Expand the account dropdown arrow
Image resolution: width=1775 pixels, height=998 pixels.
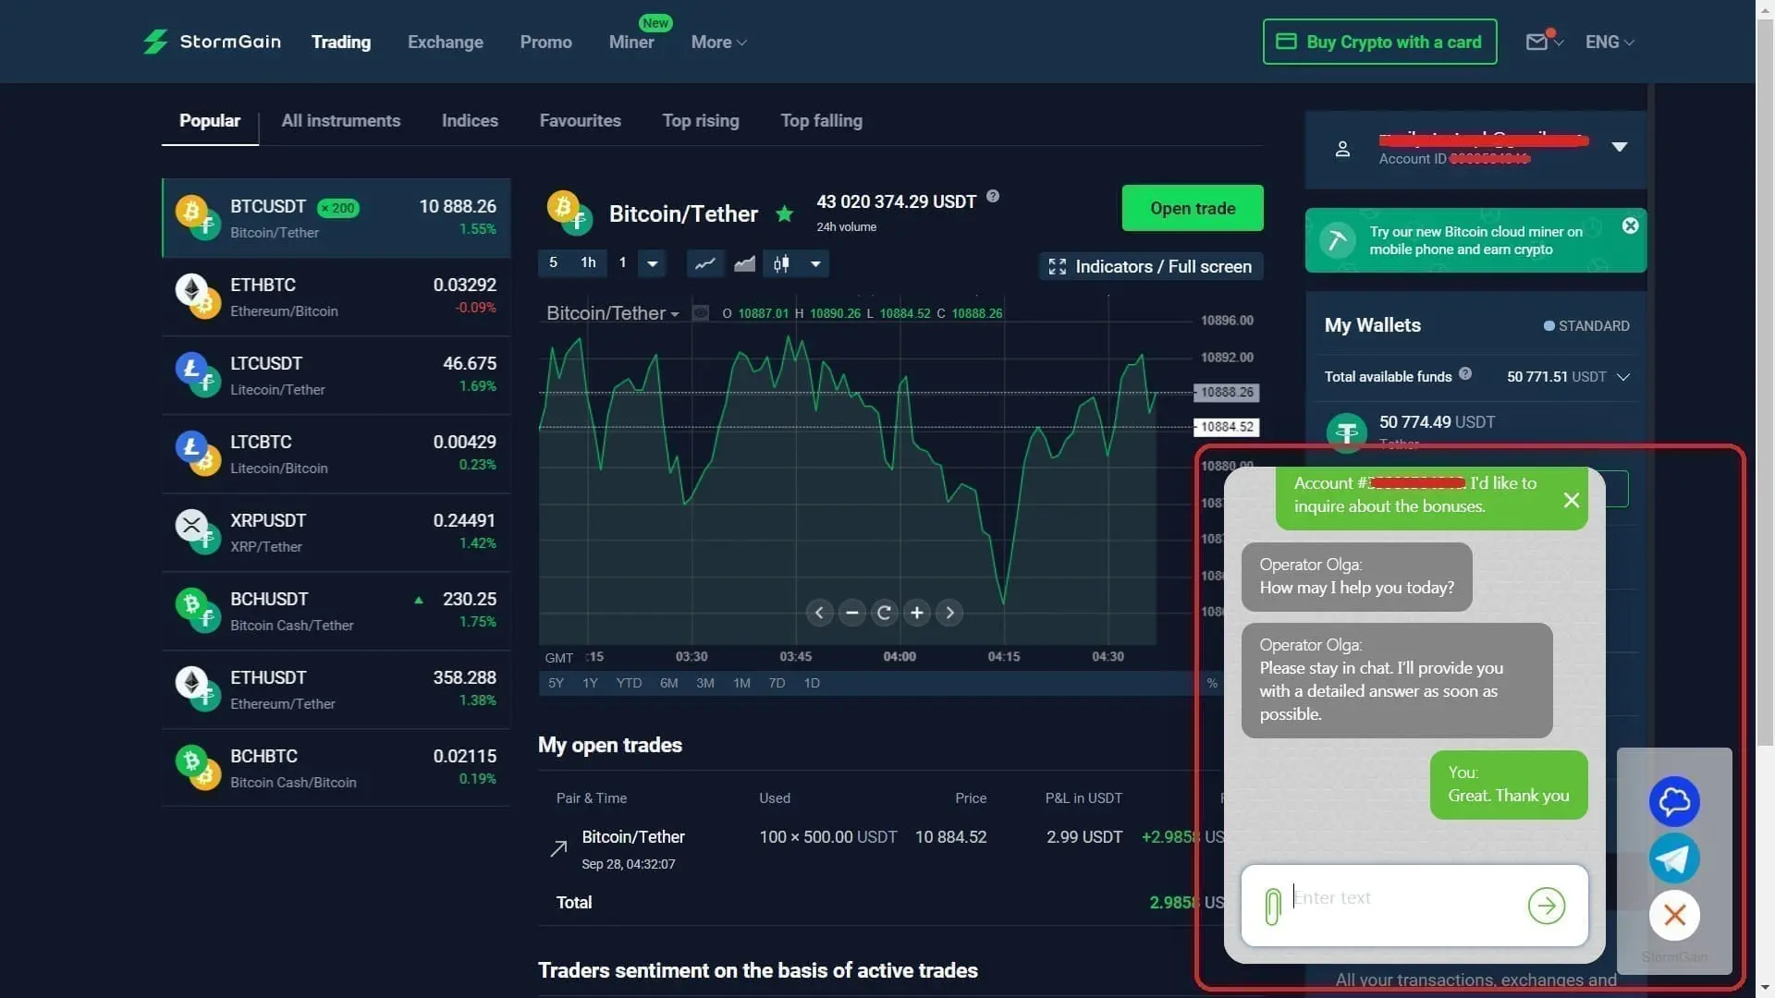pyautogui.click(x=1620, y=147)
